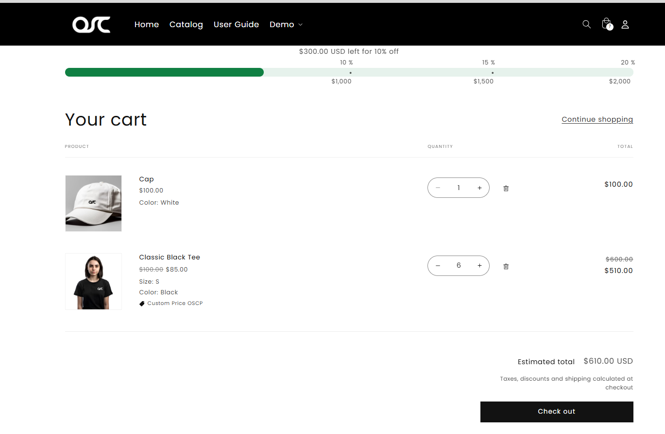This screenshot has height=434, width=665.
Task: Expand the Demo dropdown menu
Action: pyautogui.click(x=286, y=24)
